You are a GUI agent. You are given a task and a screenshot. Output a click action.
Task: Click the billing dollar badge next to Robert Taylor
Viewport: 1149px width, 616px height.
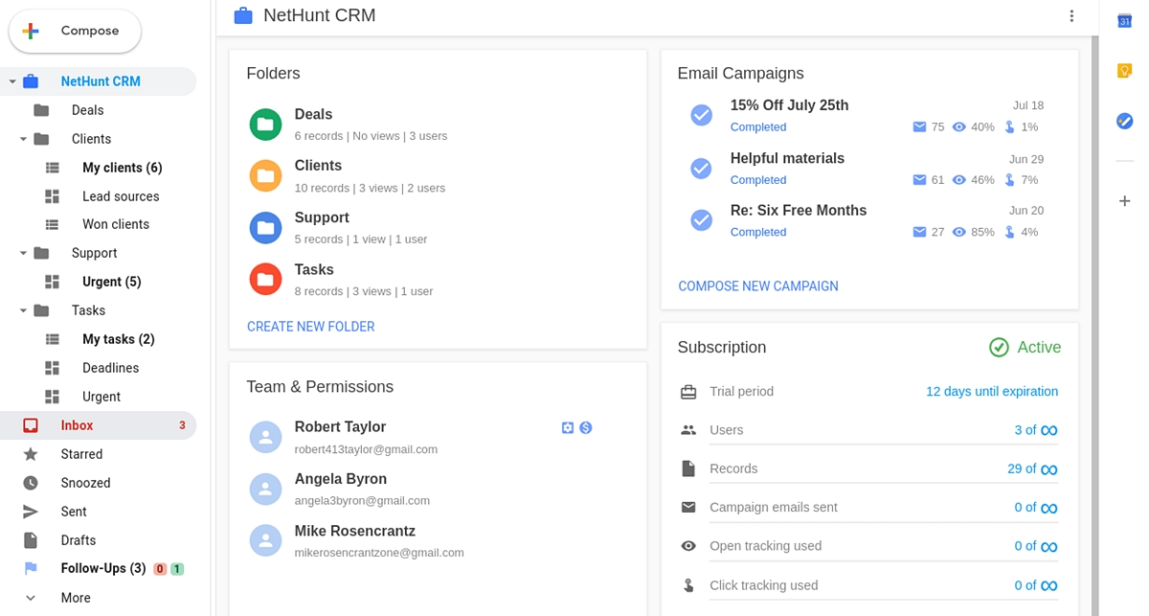[x=586, y=427]
